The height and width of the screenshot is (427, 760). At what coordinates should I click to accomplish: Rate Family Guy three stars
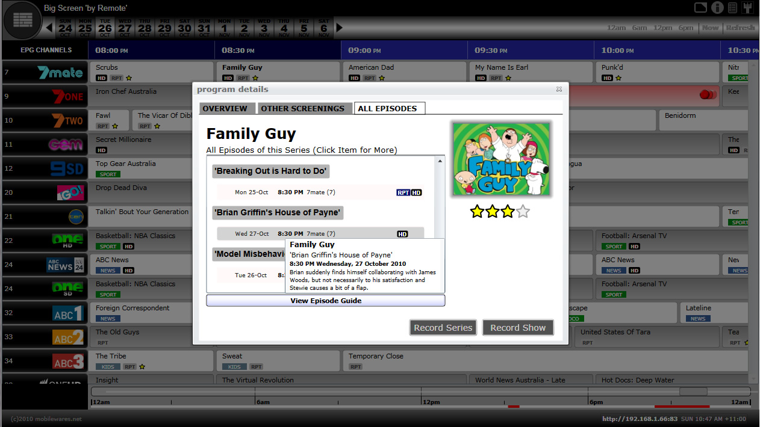(508, 212)
